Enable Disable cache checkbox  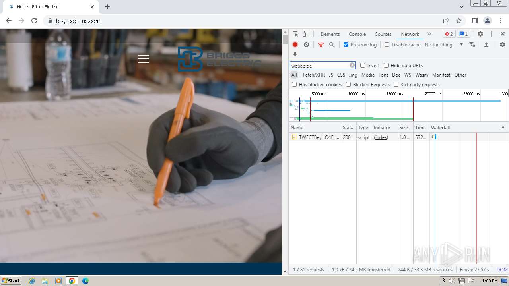click(x=387, y=44)
